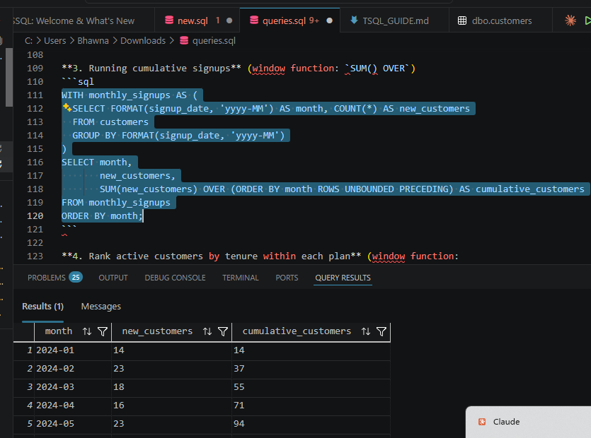Image resolution: width=591 pixels, height=438 pixels.
Task: Filter the new_customers column
Action: pyautogui.click(x=223, y=331)
